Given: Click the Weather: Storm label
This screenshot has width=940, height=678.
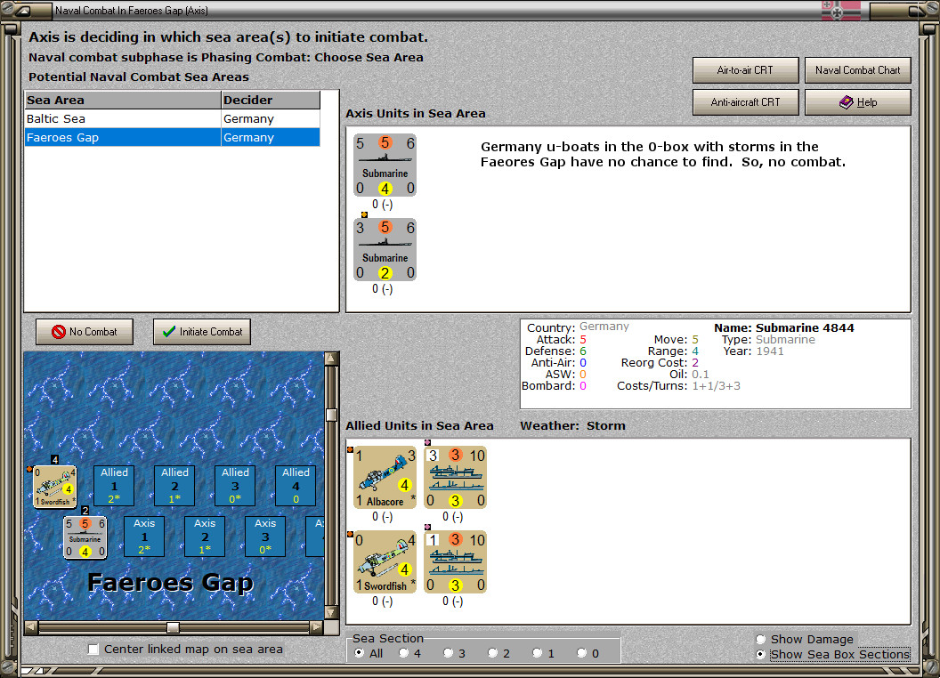Looking at the screenshot, I should [x=572, y=425].
